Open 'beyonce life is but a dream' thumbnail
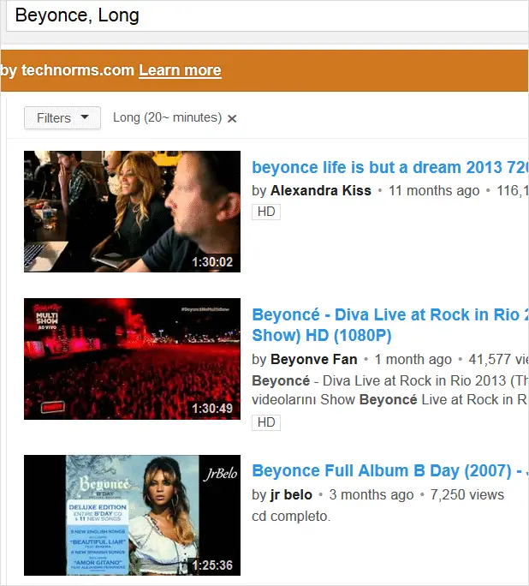Image resolution: width=529 pixels, height=586 pixels. pyautogui.click(x=132, y=212)
